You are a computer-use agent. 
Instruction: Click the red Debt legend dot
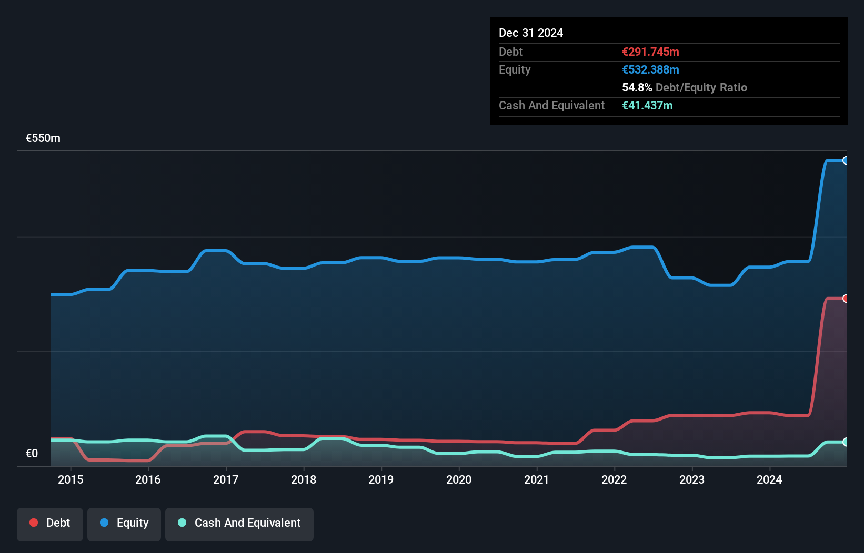click(x=34, y=523)
